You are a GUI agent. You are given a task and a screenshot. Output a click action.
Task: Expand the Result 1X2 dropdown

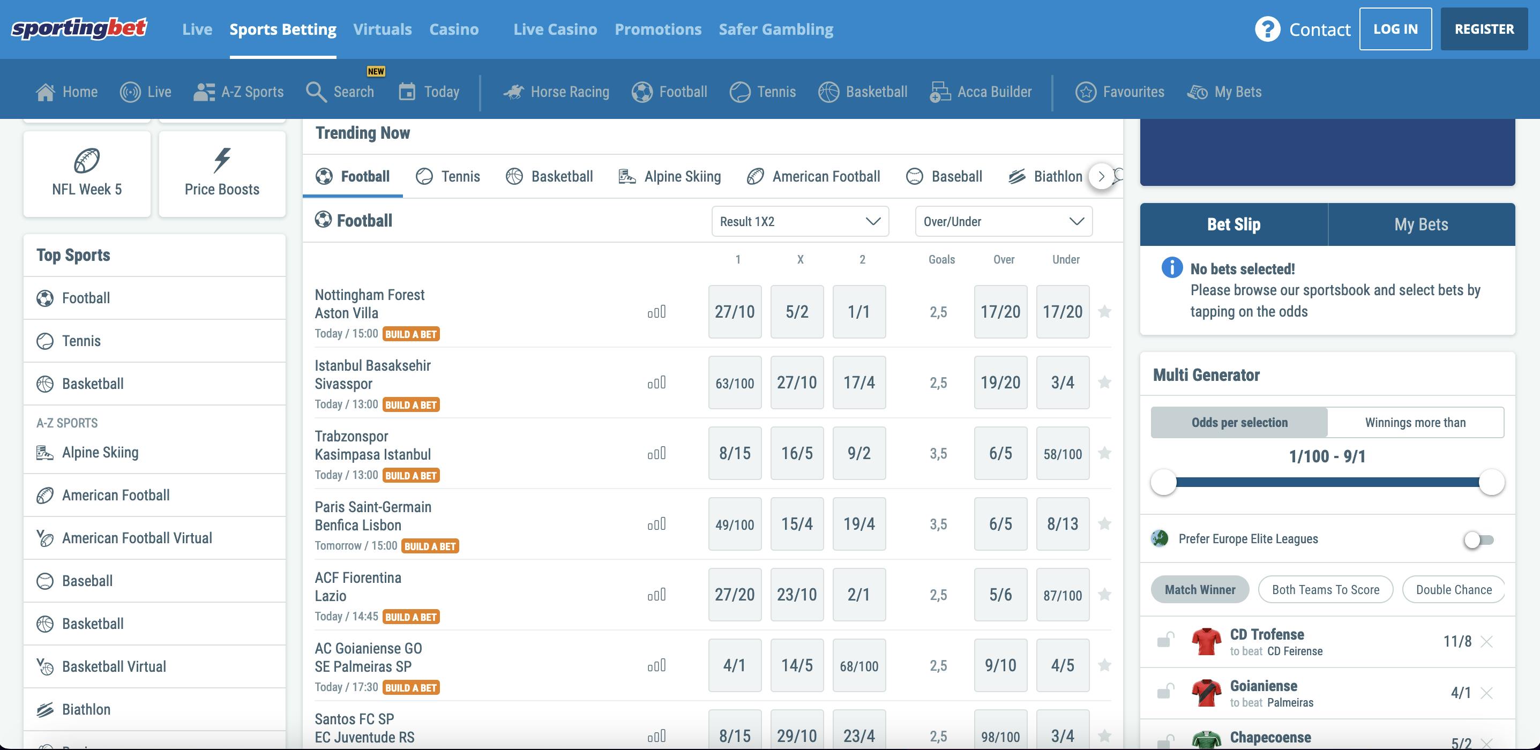coord(799,222)
